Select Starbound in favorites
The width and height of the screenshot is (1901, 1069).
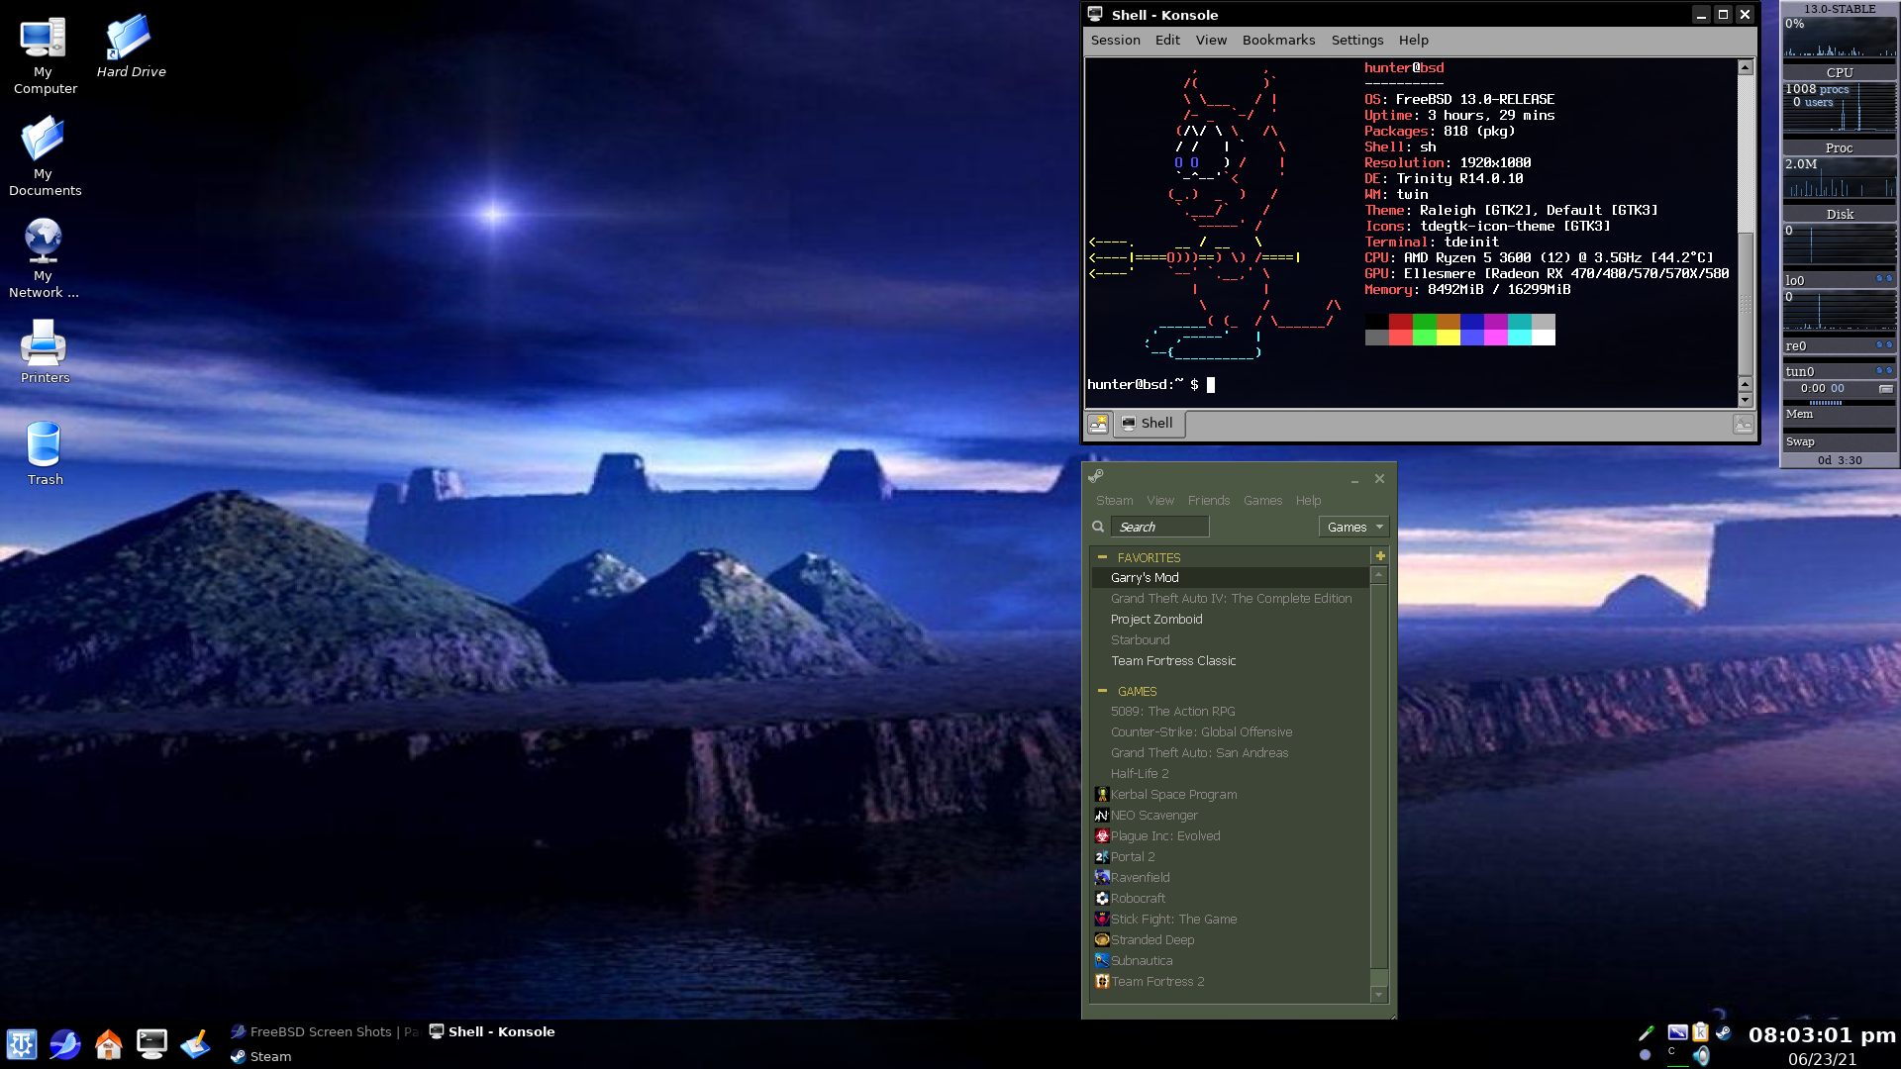click(1230, 639)
